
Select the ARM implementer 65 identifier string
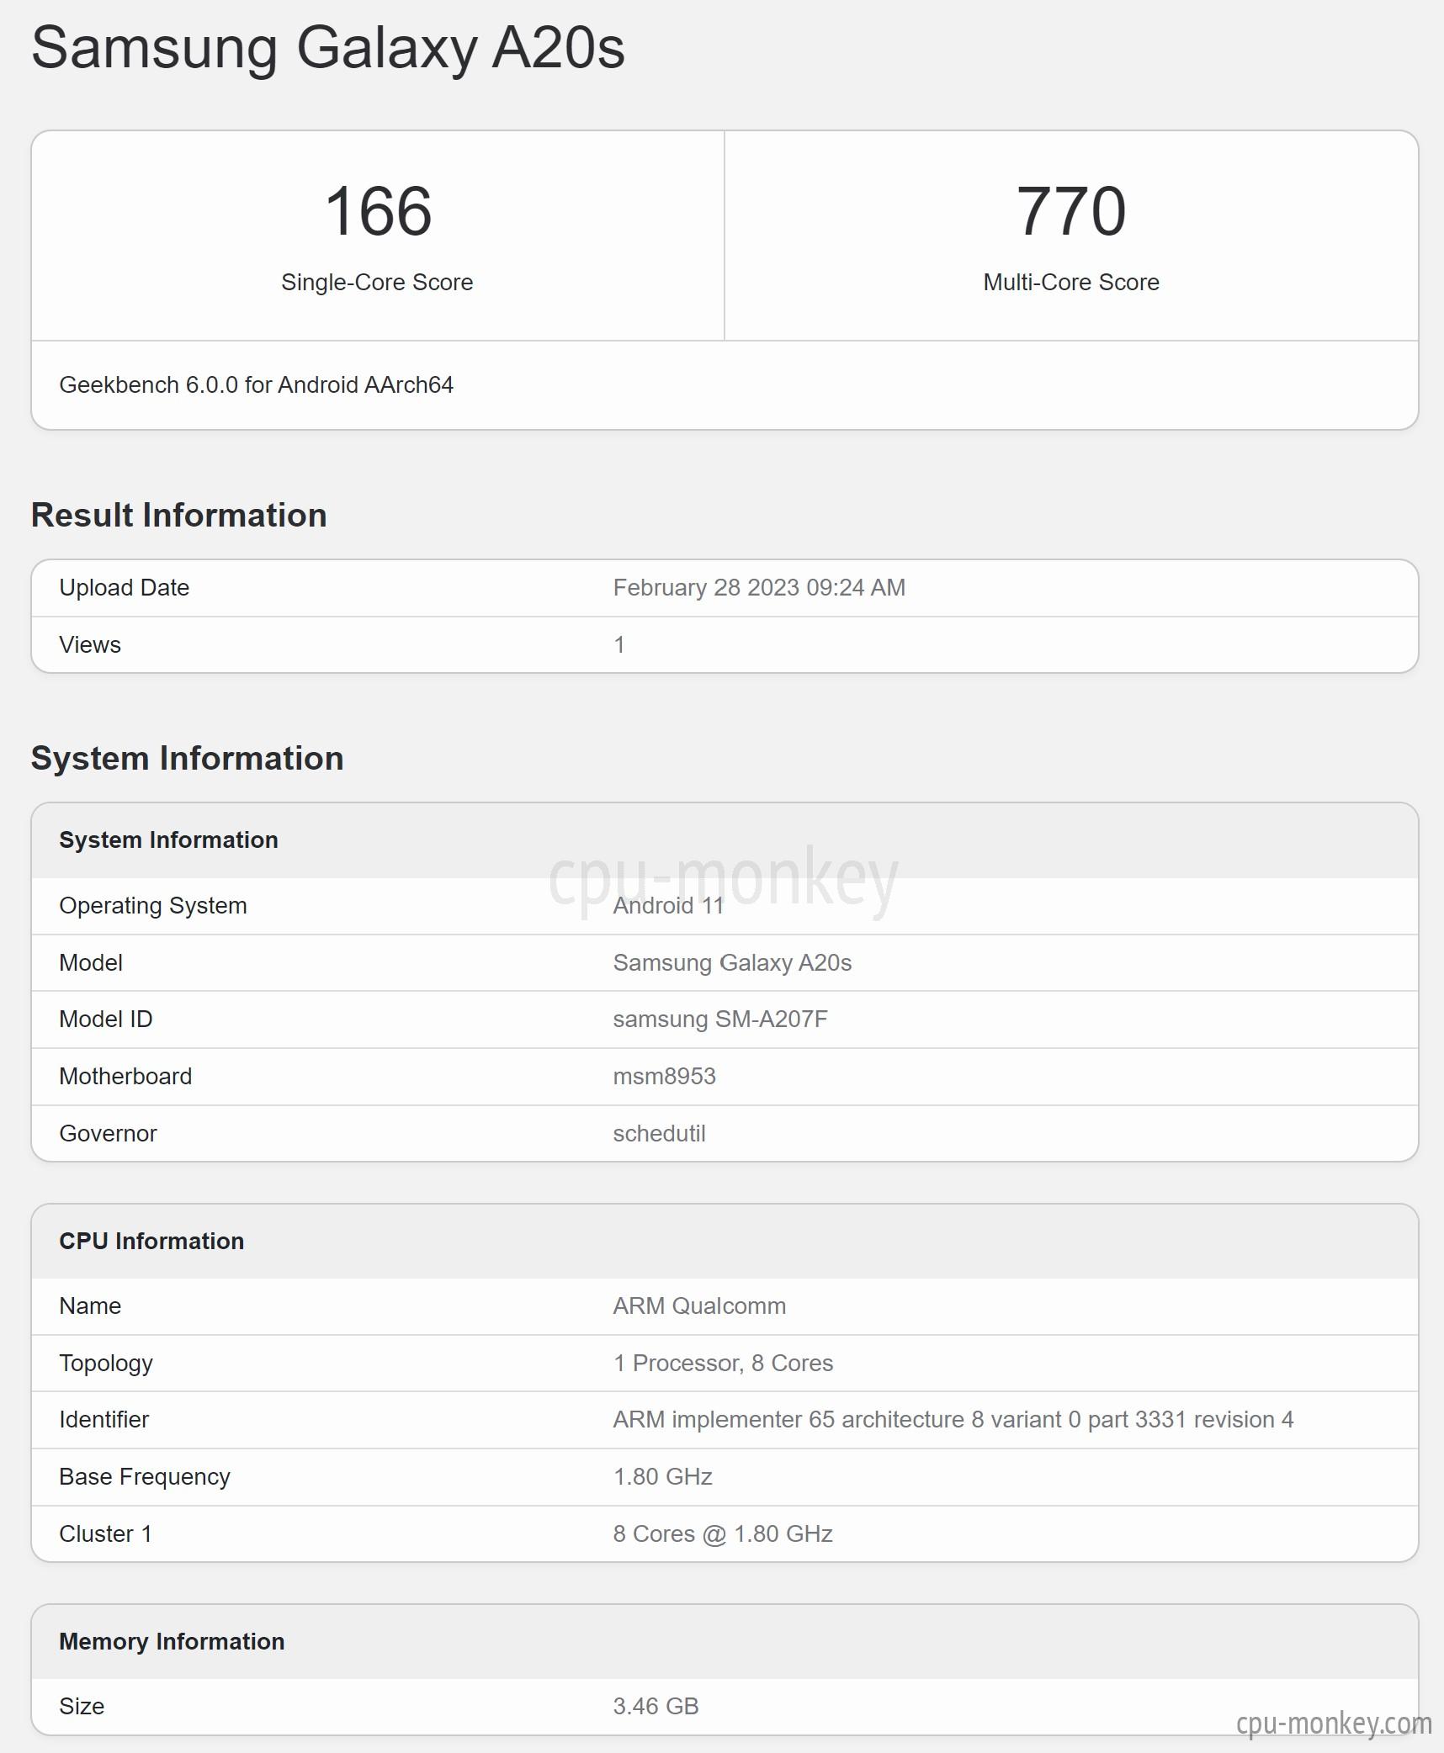click(x=953, y=1420)
